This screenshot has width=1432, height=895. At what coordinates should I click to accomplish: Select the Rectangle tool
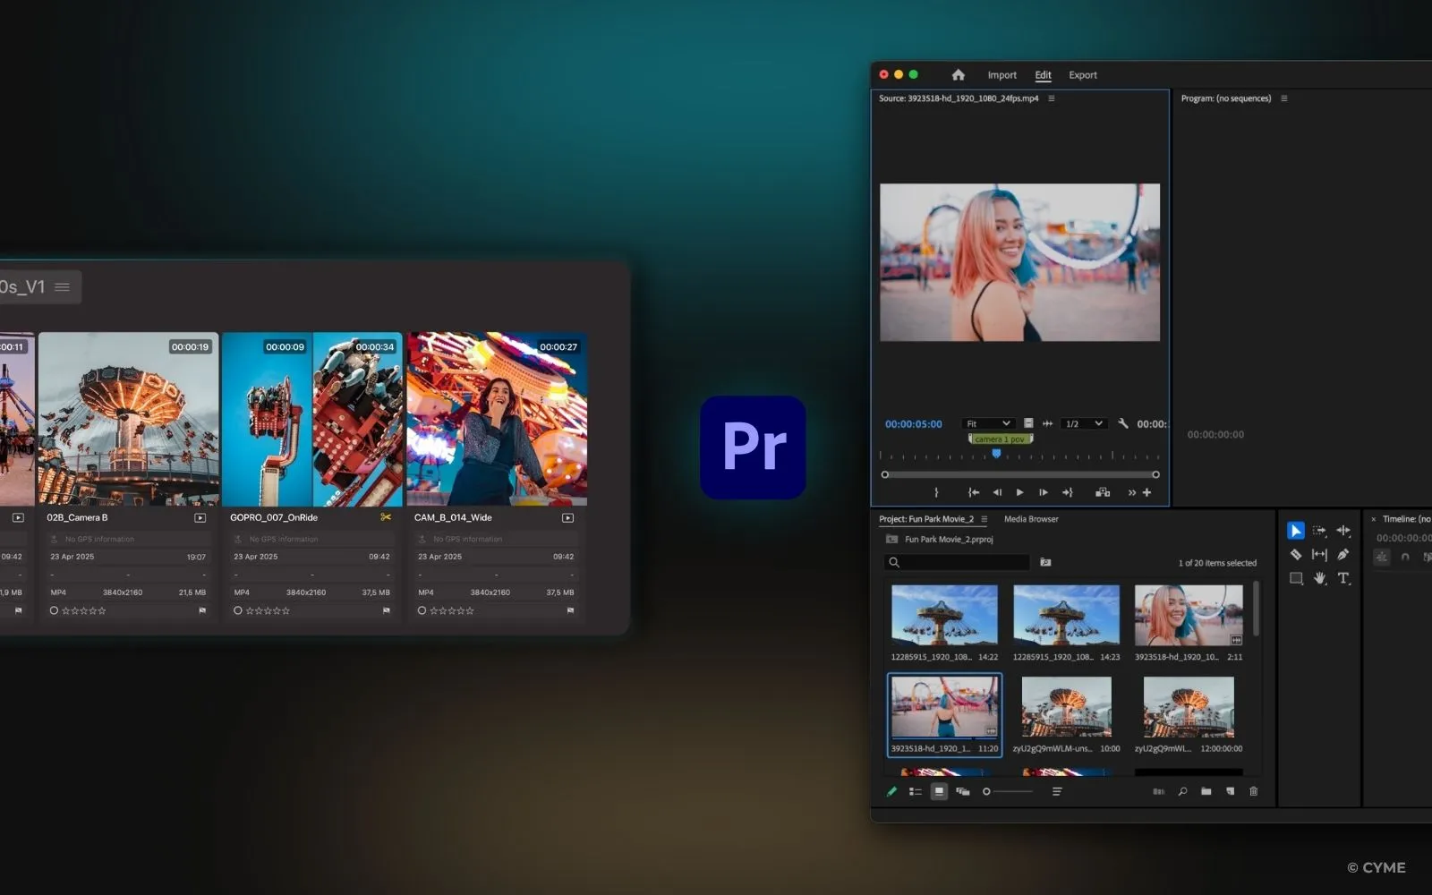coord(1296,578)
